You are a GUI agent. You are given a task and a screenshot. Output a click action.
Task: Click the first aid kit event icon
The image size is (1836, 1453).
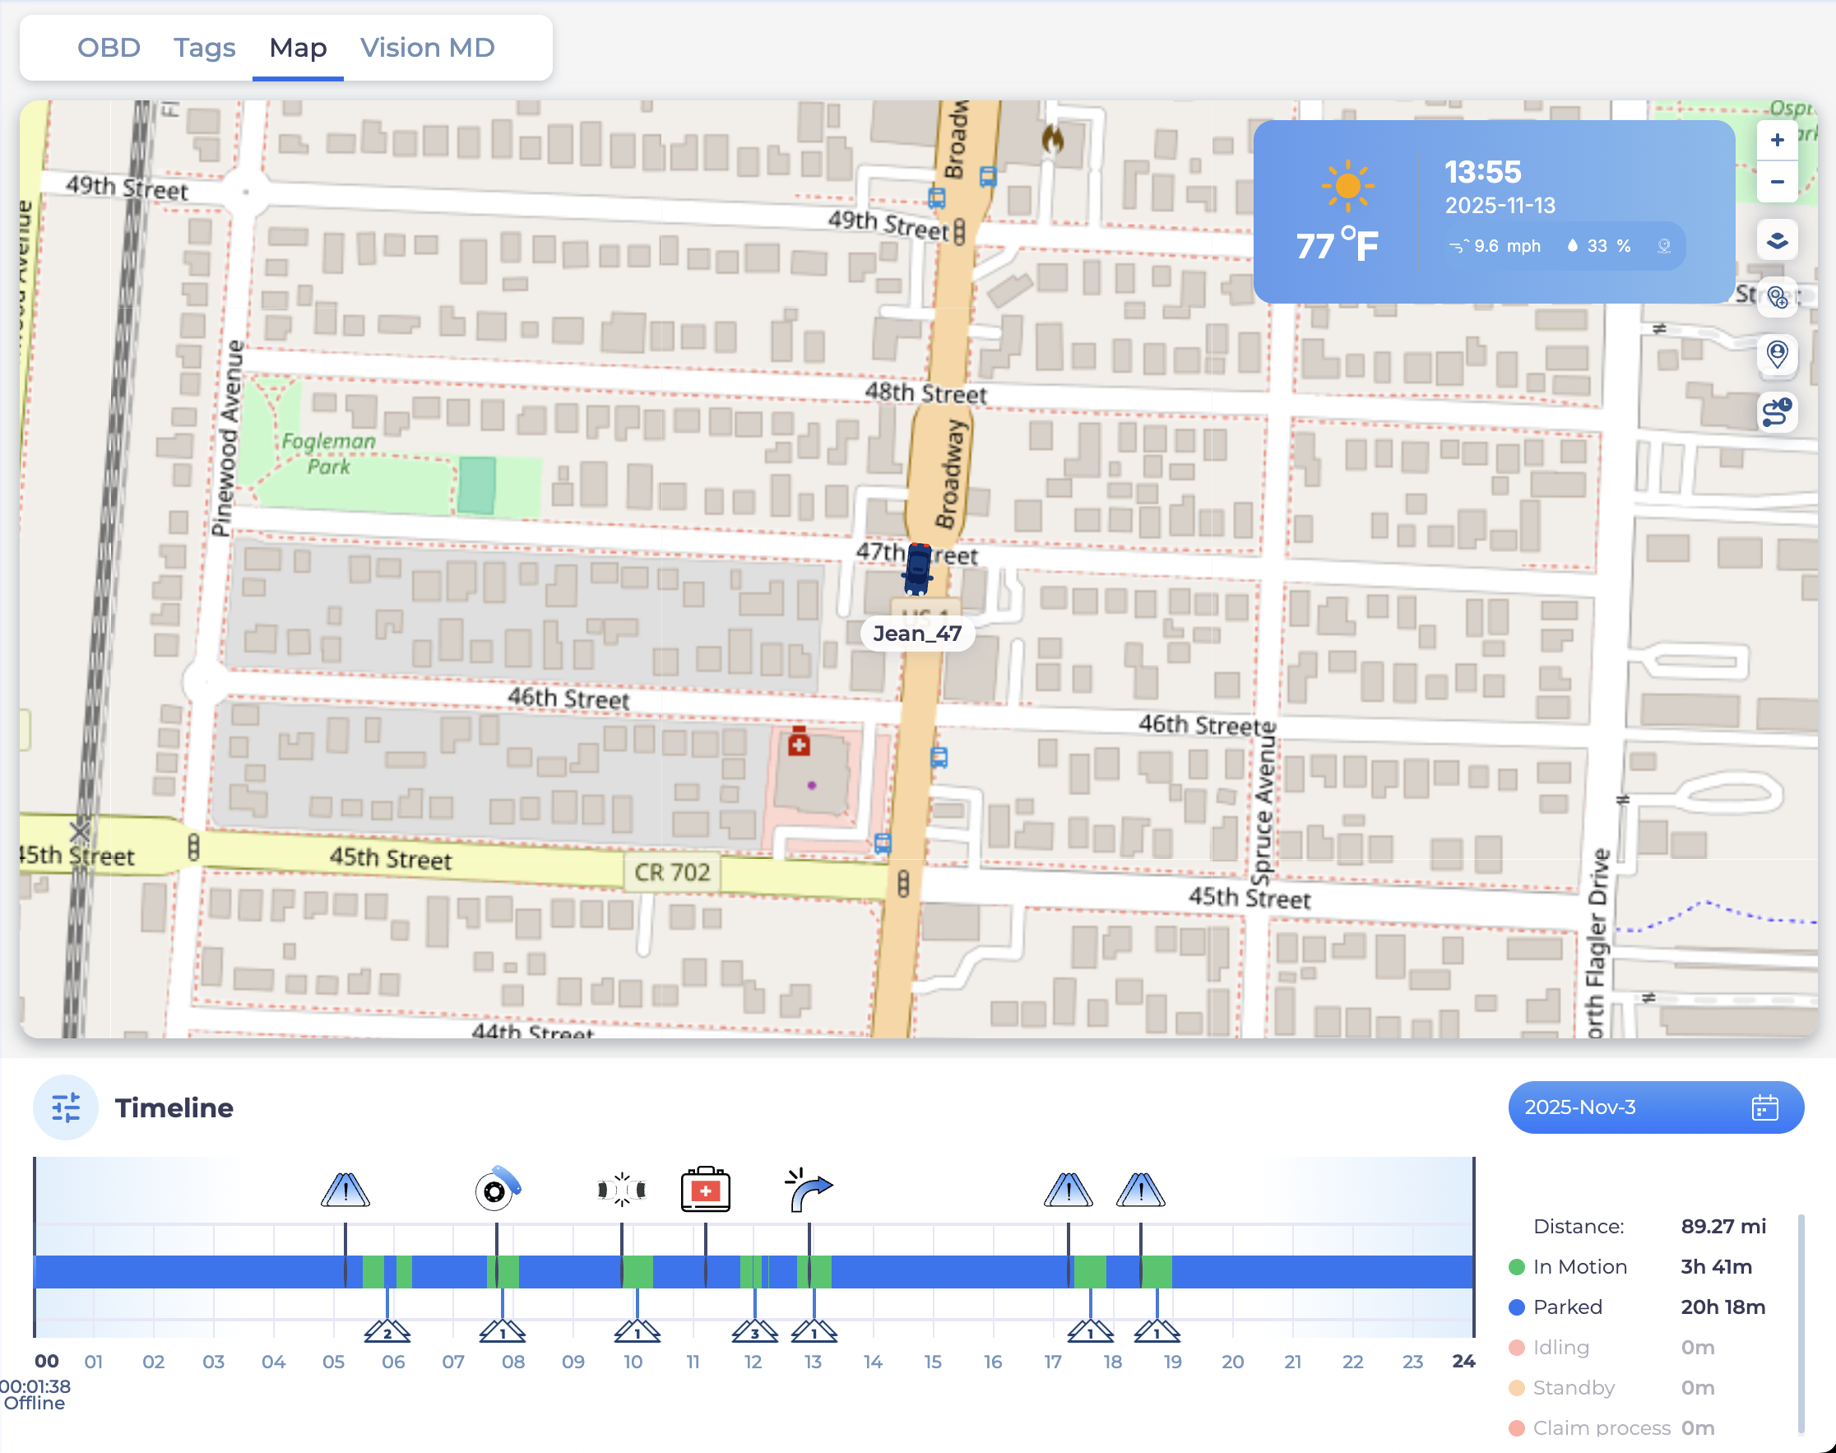pyautogui.click(x=705, y=1188)
